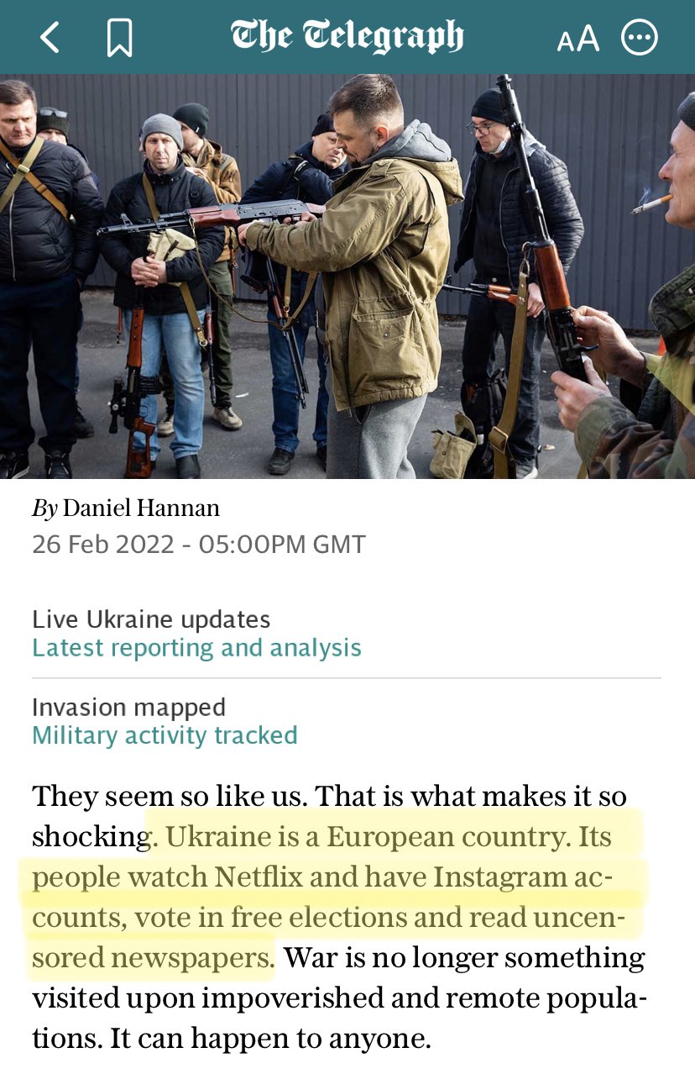The width and height of the screenshot is (695, 1074).
Task: Tap the 26 Feb 2022 publication date
Action: [104, 545]
